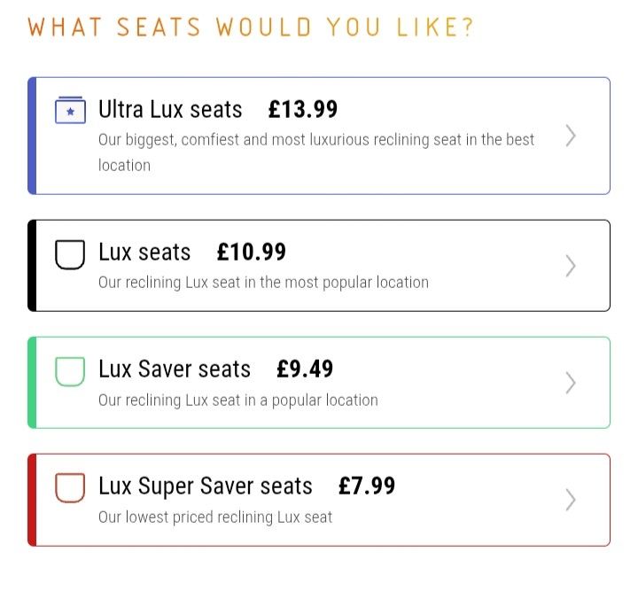Click the Ultra Lux star seat icon
The height and width of the screenshot is (591, 638).
[70, 110]
